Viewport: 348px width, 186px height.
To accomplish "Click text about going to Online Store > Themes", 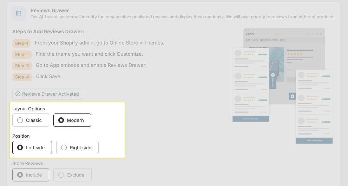I will pos(100,43).
